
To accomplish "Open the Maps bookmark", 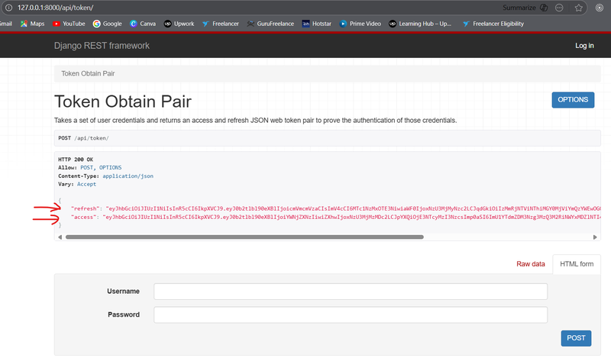I will tap(32, 24).
